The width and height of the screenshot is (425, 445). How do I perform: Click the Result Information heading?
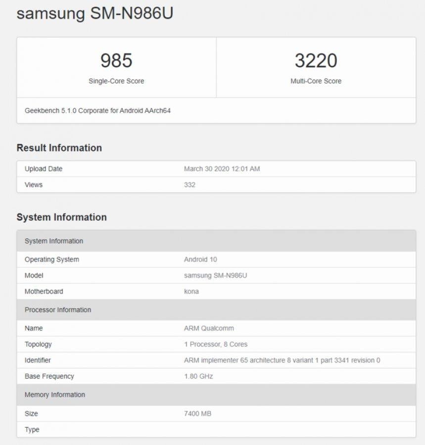click(59, 148)
